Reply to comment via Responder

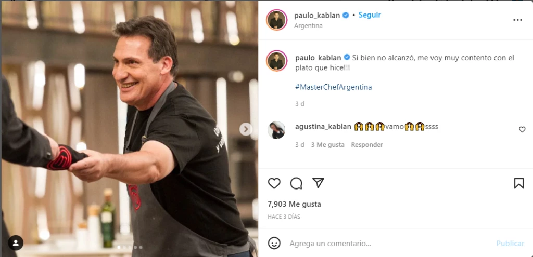[x=367, y=145]
